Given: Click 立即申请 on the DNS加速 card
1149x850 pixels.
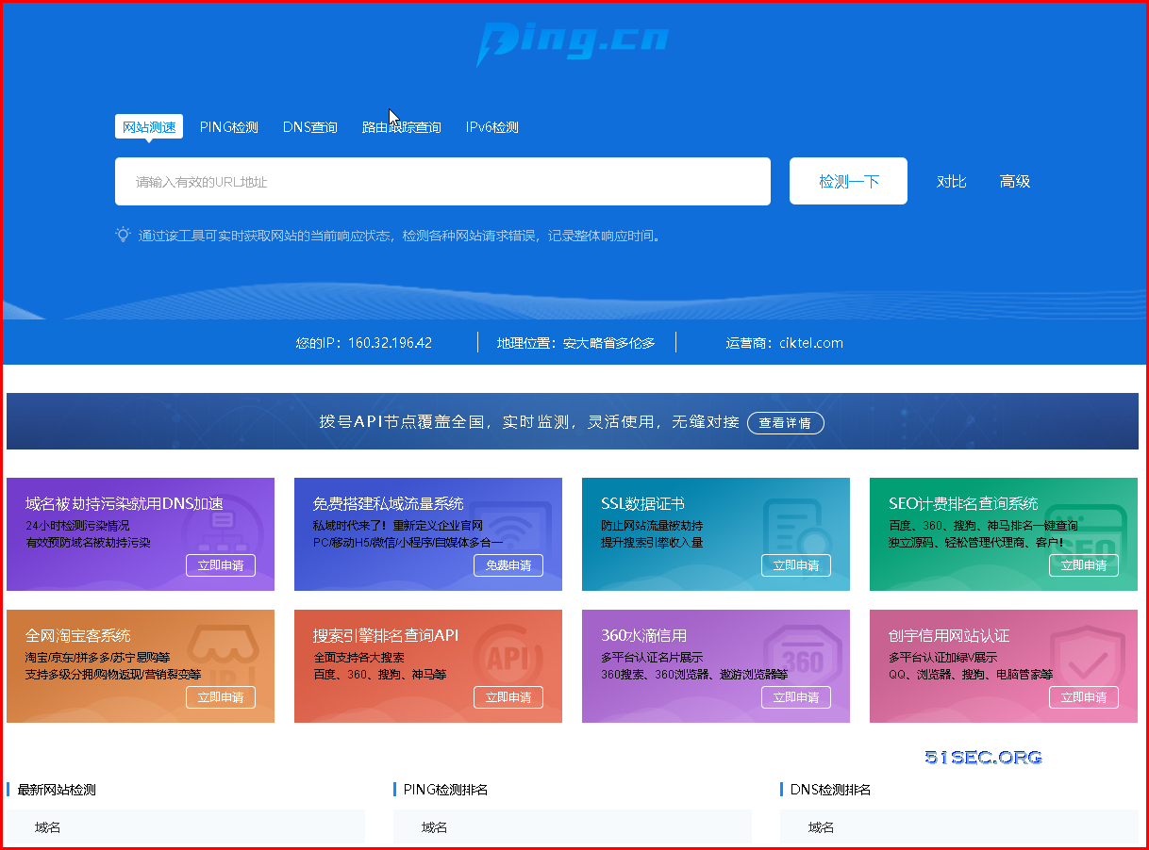Looking at the screenshot, I should [x=221, y=565].
